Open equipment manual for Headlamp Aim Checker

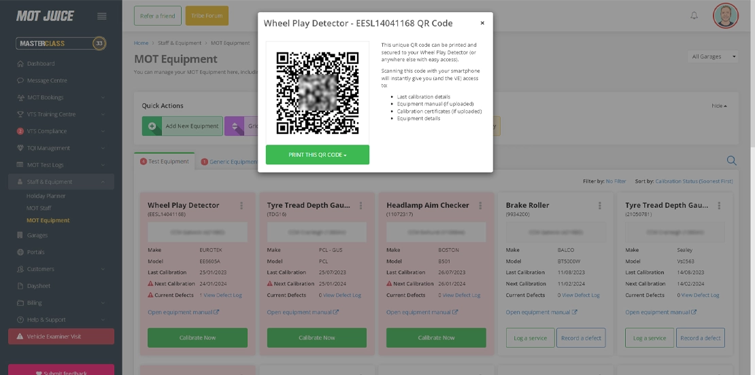(422, 312)
